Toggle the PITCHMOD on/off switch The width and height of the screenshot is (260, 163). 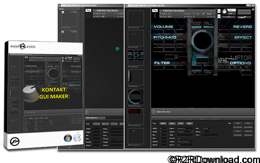point(182,37)
